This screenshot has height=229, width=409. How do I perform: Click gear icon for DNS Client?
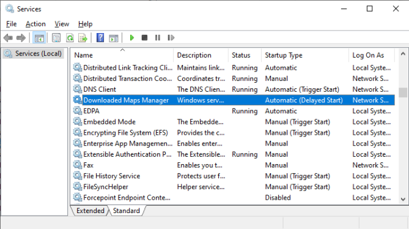(77, 89)
